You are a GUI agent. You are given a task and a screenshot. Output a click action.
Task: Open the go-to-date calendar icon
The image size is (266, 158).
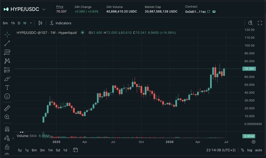[x=75, y=150]
